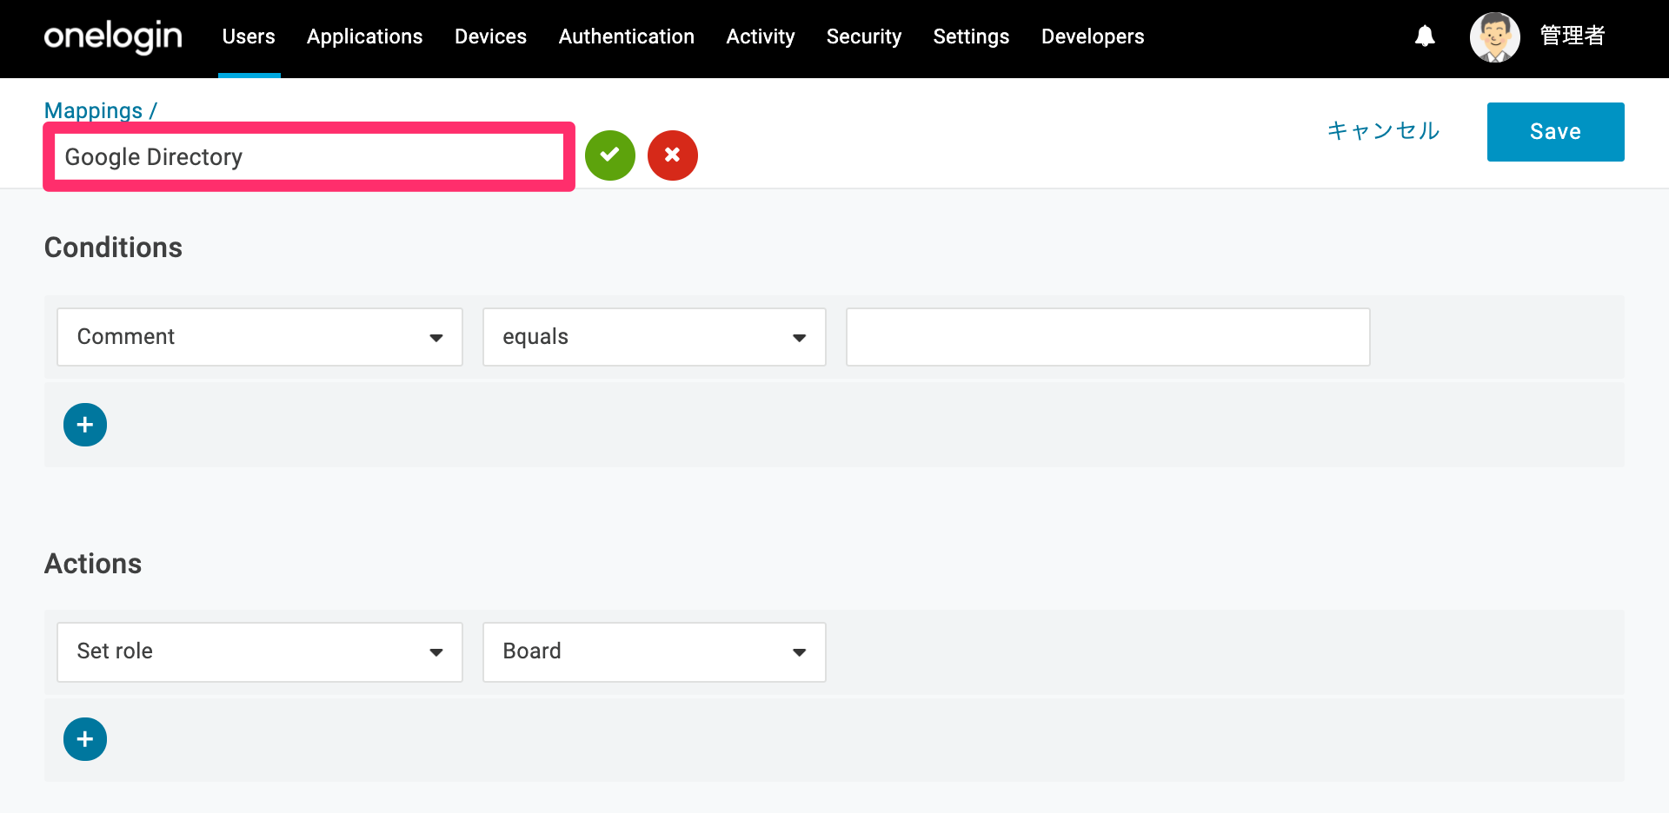Go to the Devices menu

click(490, 36)
